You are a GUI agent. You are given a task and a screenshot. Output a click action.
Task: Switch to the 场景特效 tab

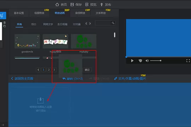(39, 13)
